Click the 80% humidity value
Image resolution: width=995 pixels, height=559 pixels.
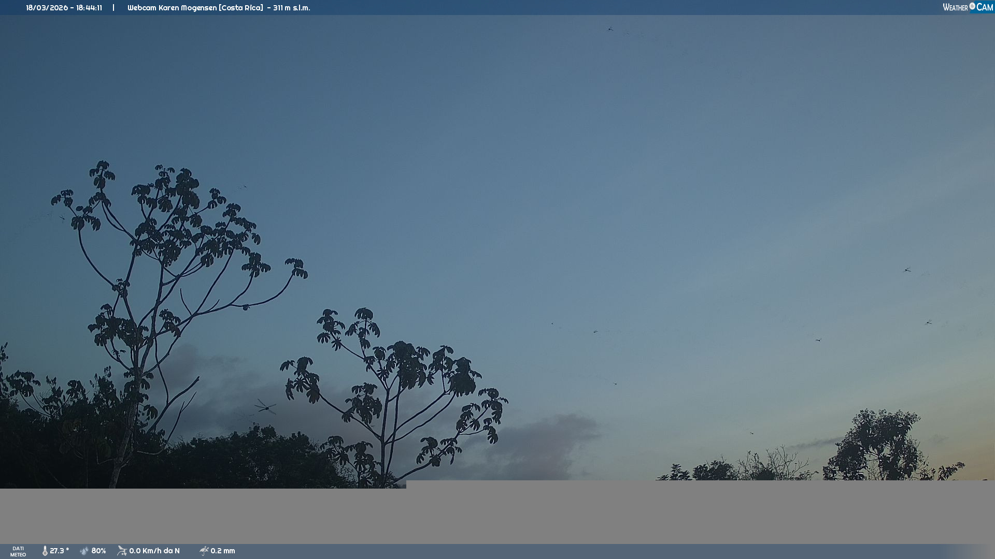[x=98, y=551]
